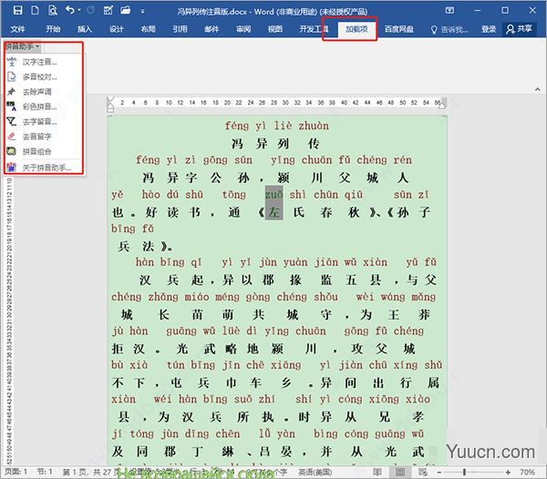
Task: Switch to the 审阅 ribbon tab
Action: pos(243,29)
